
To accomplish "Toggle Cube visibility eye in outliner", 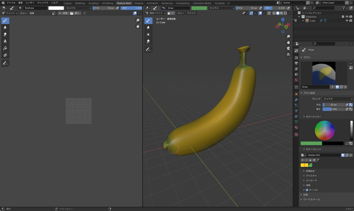I will [347, 20].
